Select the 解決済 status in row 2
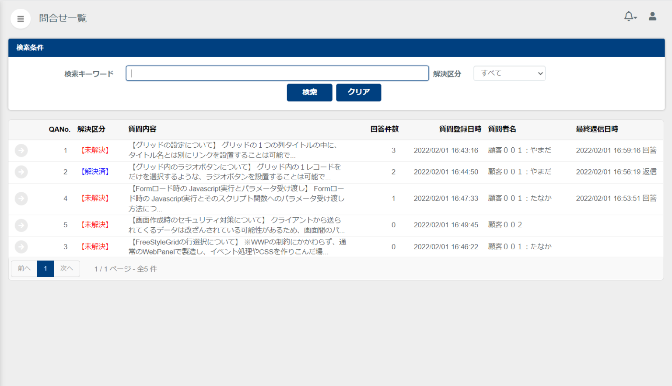672x386 pixels. click(x=95, y=172)
